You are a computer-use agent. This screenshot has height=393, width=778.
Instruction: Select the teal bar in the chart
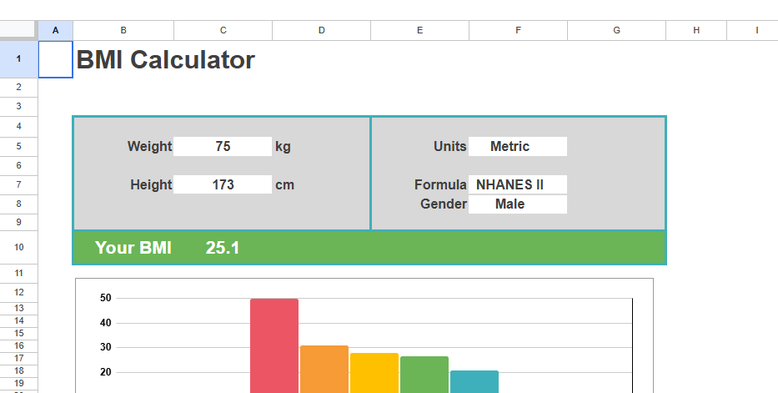pyautogui.click(x=474, y=380)
